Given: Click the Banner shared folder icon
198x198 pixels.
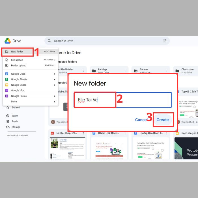Looking at the screenshot, I should point(135,71).
